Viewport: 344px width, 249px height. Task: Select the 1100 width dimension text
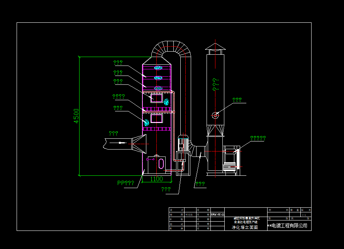coord(156,179)
